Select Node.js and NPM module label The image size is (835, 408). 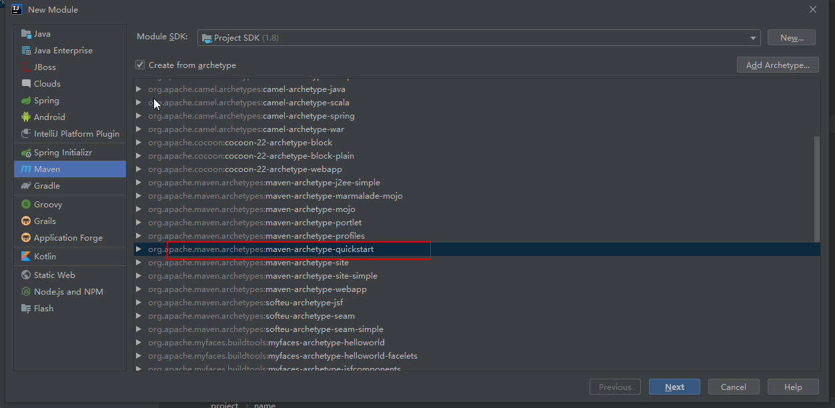pos(69,292)
